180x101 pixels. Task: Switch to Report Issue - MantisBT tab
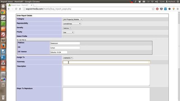pos(20,5)
